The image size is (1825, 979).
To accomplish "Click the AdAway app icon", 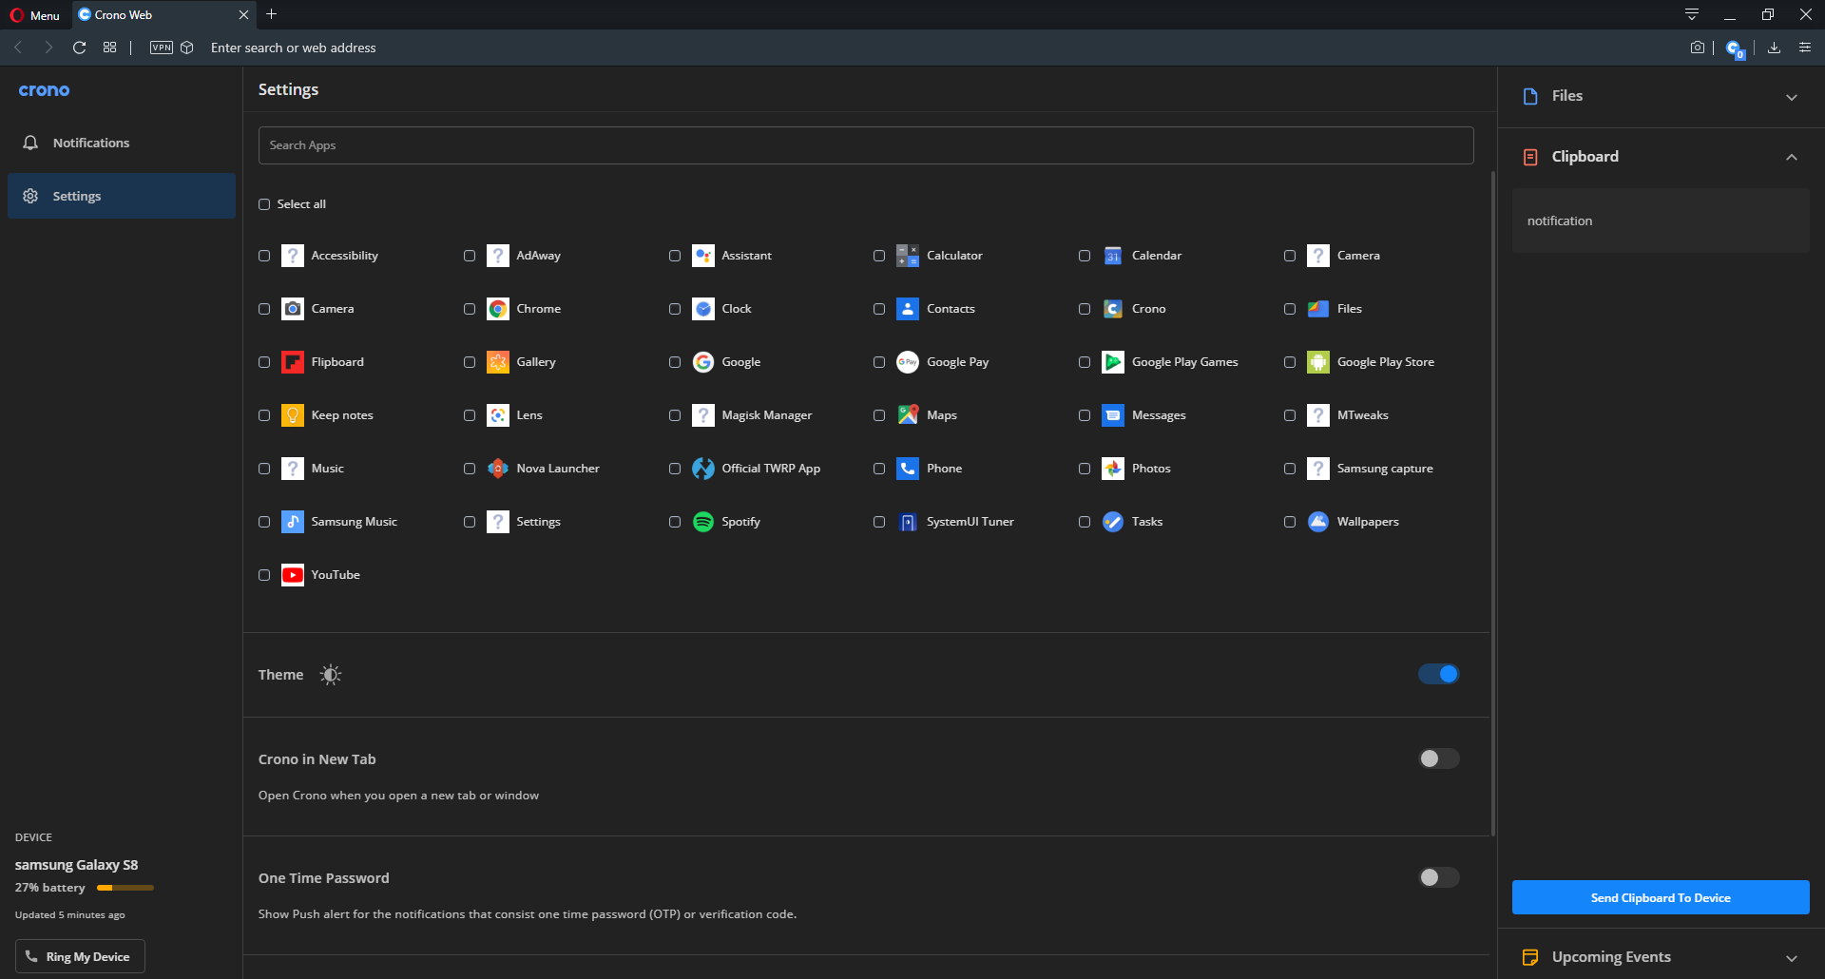I will 498,256.
